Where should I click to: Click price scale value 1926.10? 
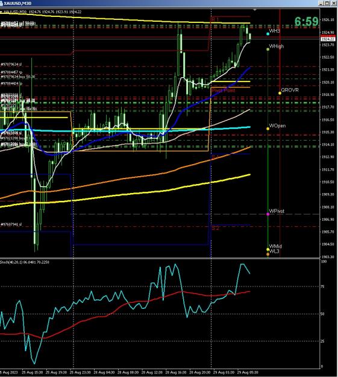pyautogui.click(x=328, y=20)
